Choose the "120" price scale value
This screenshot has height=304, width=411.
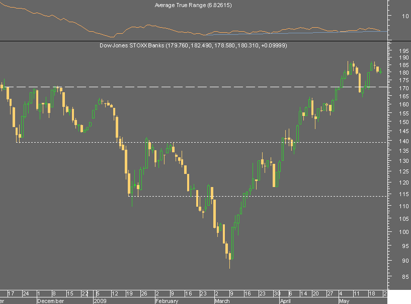point(403,183)
